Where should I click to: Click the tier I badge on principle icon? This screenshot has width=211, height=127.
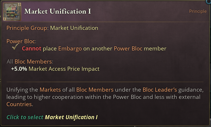[x=19, y=4]
